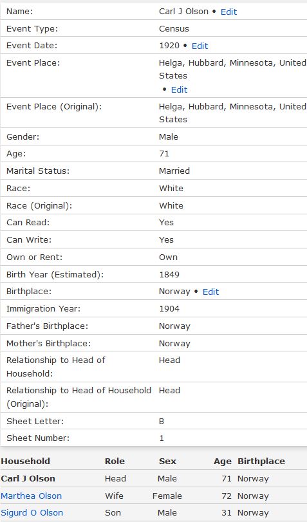This screenshot has width=307, height=522.
Task: Click the Birthplace column header
Action: (261, 461)
